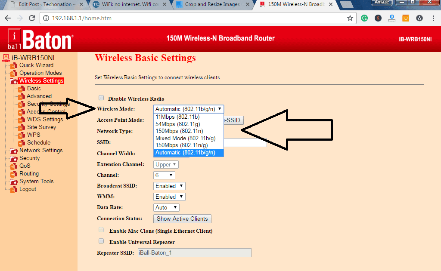Open Basic wireless settings

coord(34,89)
